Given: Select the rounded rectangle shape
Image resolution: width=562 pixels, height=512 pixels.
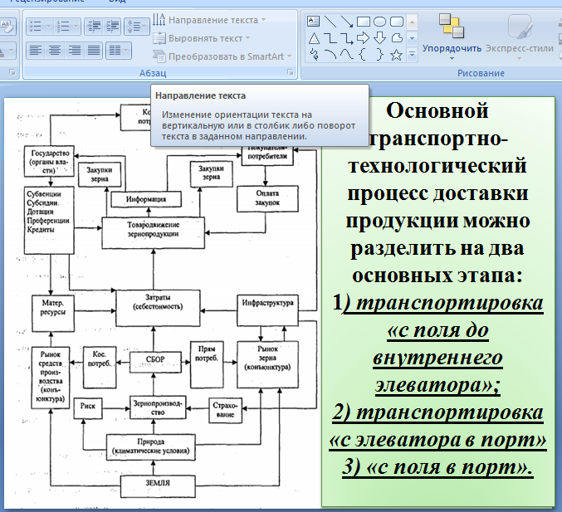Looking at the screenshot, I should (397, 22).
